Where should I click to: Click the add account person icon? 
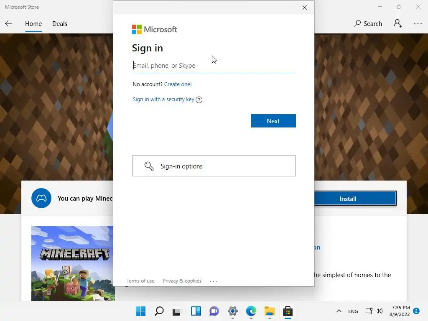tap(398, 23)
